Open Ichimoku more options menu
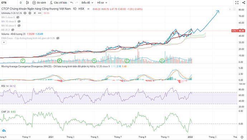247x140 pixels. click(x=39, y=13)
